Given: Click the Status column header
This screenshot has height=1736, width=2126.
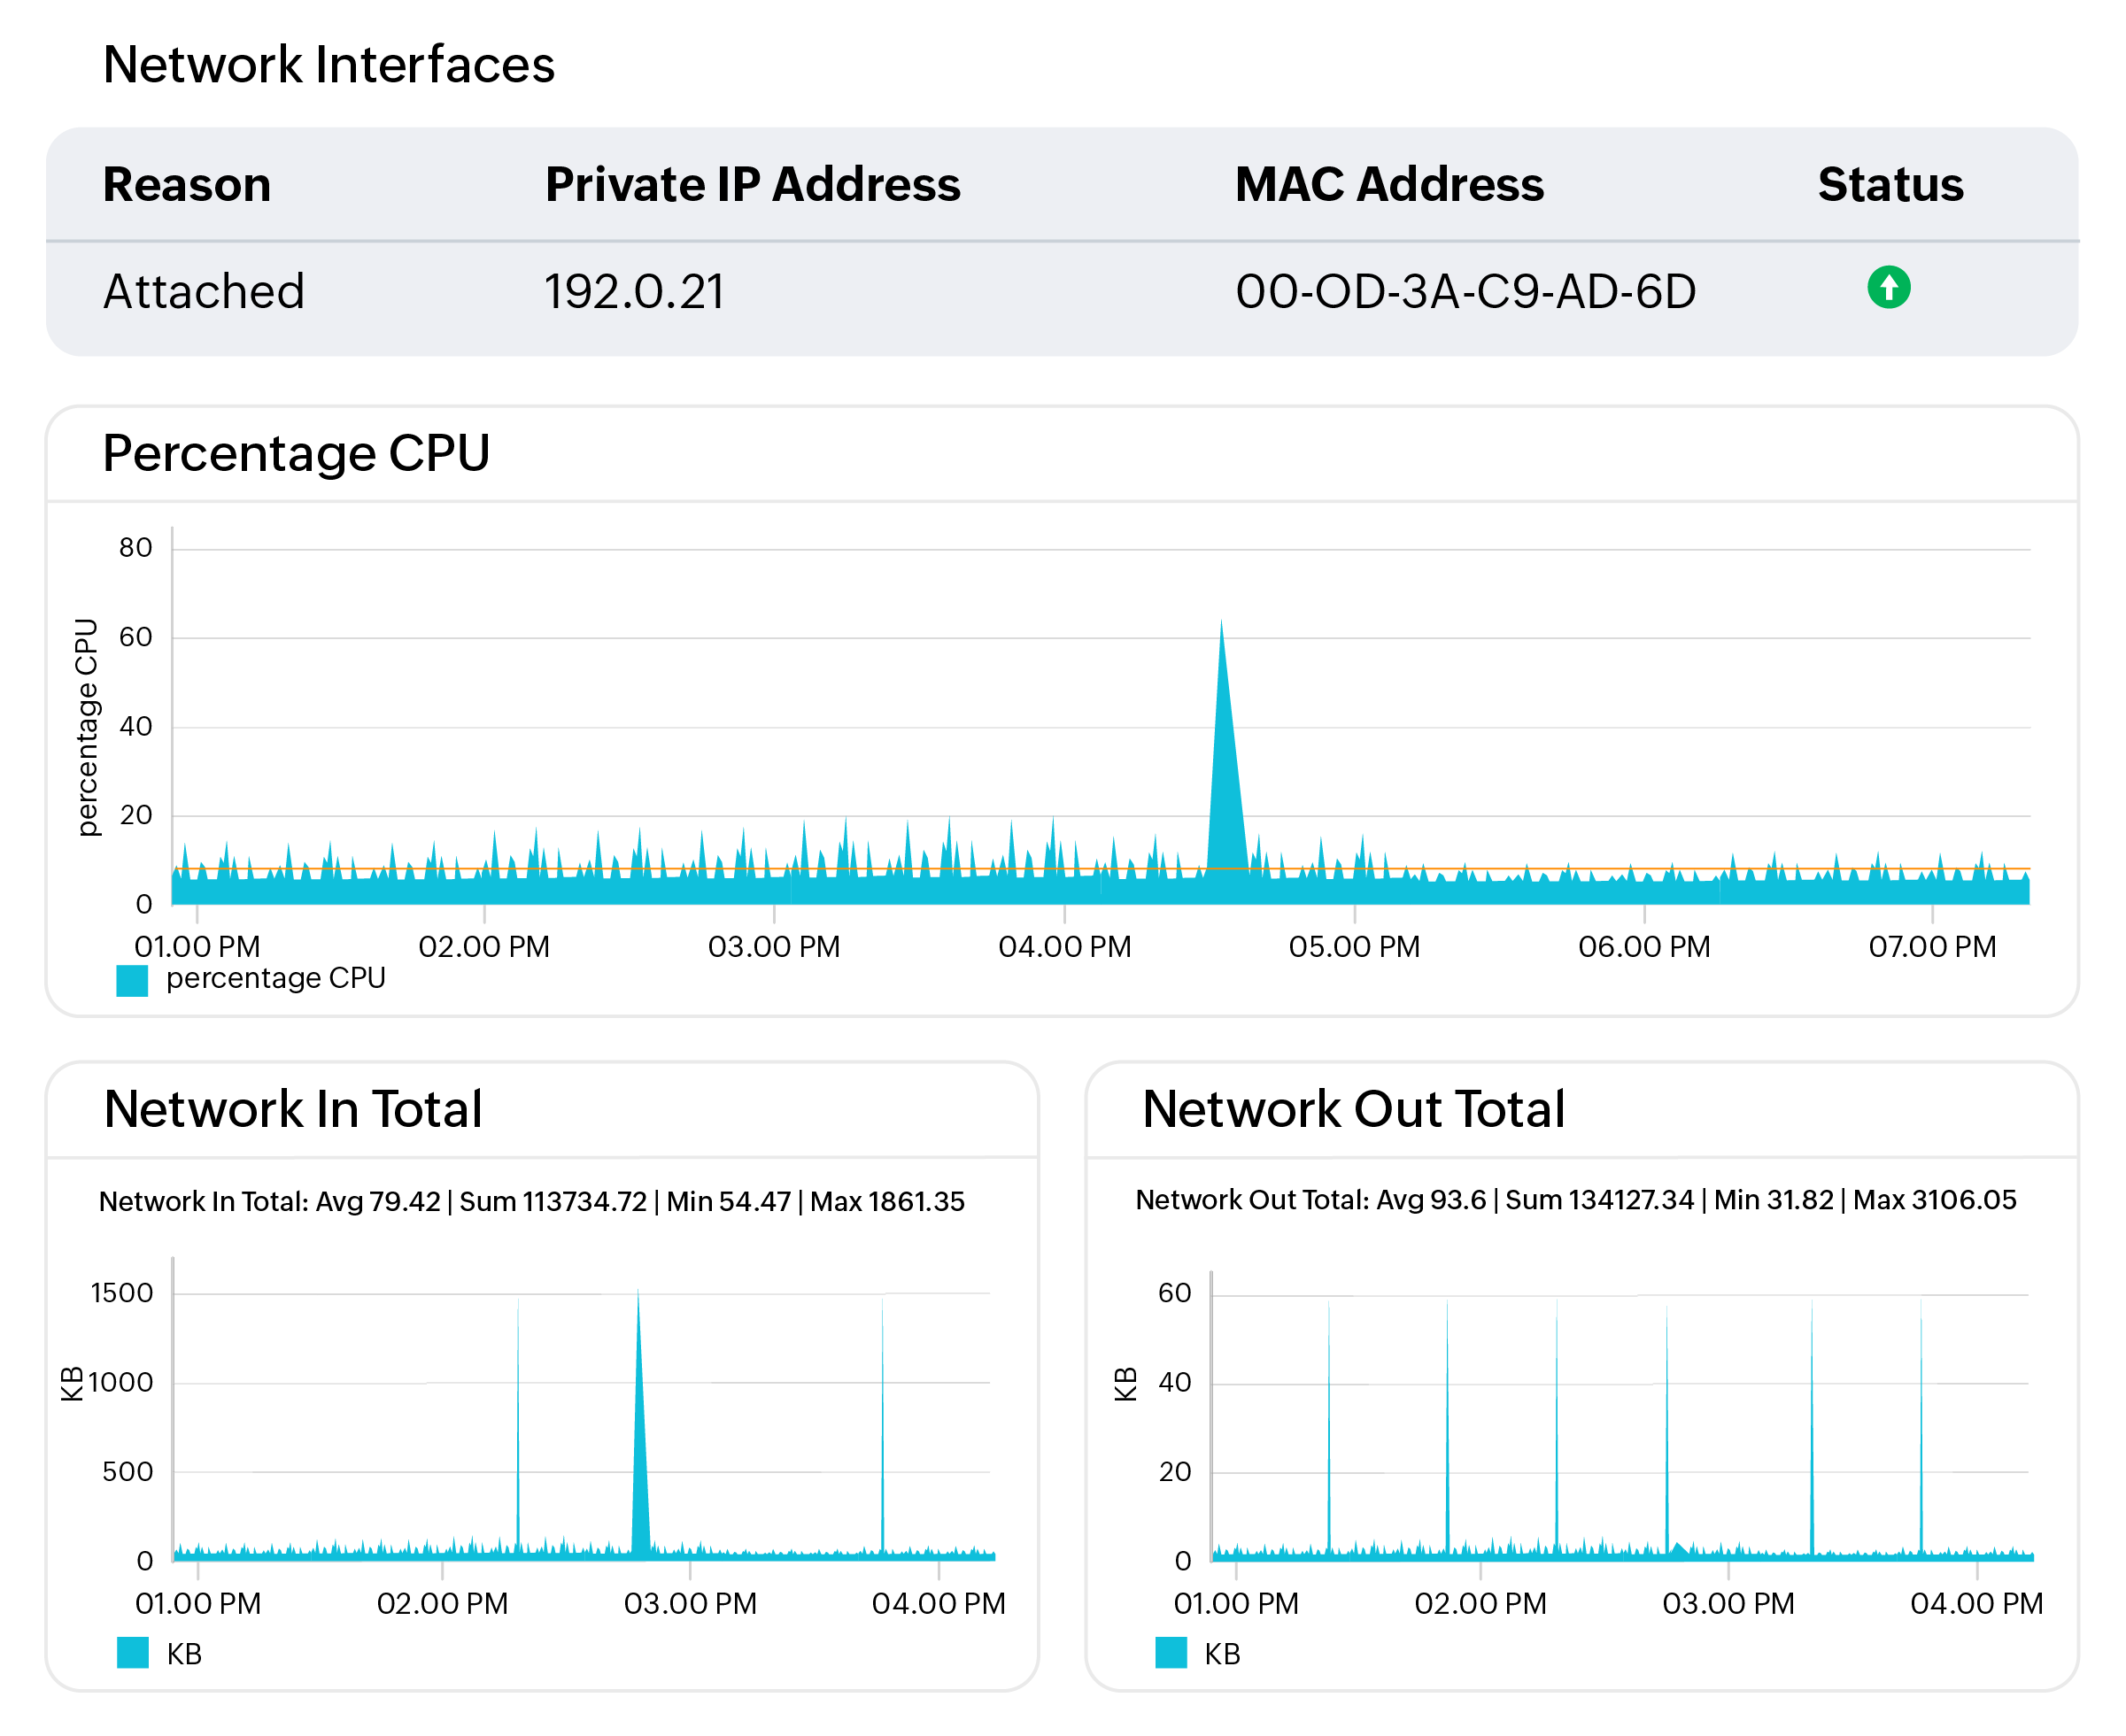Looking at the screenshot, I should click(1890, 185).
